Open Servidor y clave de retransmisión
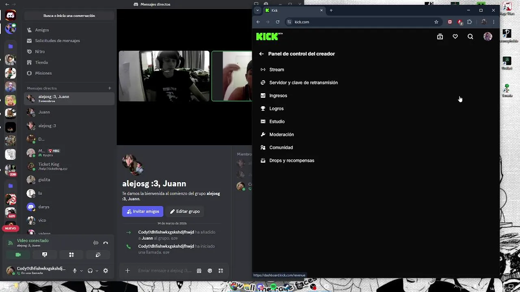The height and width of the screenshot is (292, 520). tap(299, 83)
